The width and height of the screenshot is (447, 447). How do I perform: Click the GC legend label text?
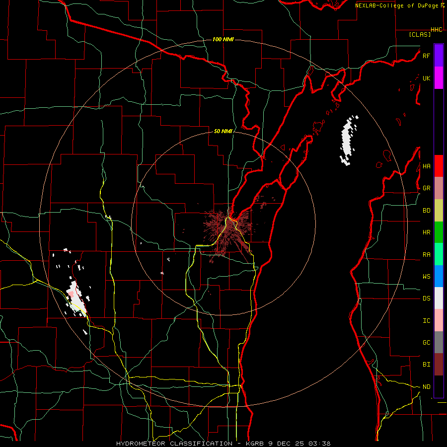click(426, 342)
